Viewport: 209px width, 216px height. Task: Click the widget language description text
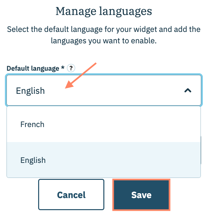tap(104, 35)
